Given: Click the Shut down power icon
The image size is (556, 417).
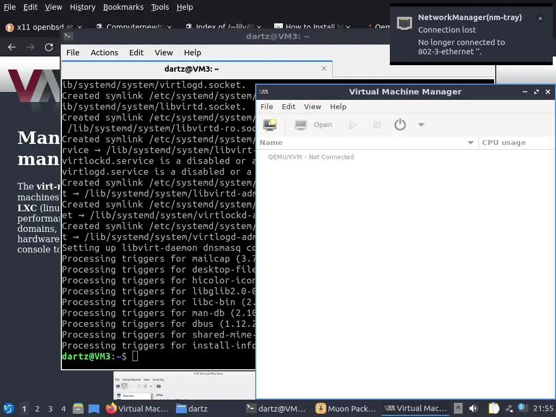Looking at the screenshot, I should 400,125.
